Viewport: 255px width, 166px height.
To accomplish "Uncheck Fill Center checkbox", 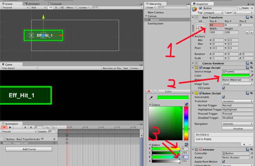I will tap(223, 88).
